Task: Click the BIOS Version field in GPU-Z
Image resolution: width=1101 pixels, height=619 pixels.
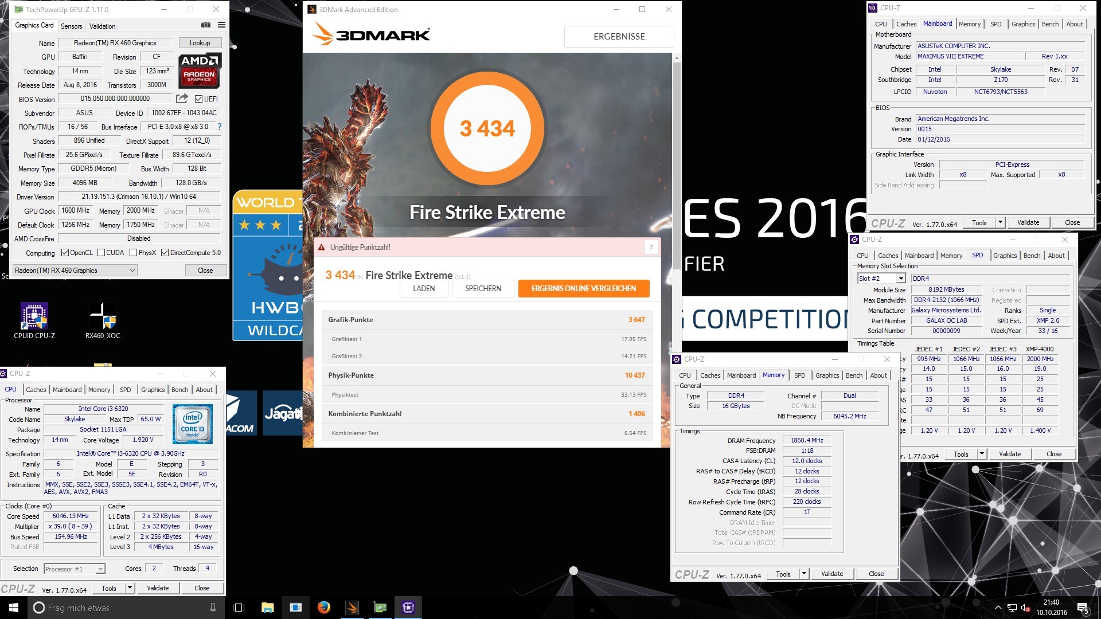Action: (x=115, y=99)
